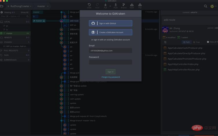Open App/Calculate/Cash/Producer.php file
Viewport: 218px width, 136px height.
coord(185,48)
